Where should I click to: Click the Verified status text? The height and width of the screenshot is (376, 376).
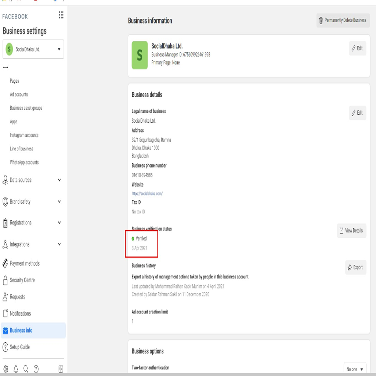141,239
